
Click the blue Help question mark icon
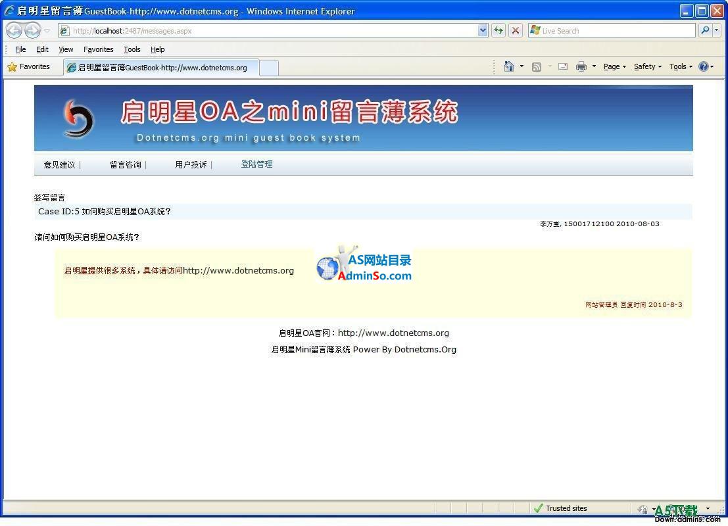pyautogui.click(x=704, y=67)
